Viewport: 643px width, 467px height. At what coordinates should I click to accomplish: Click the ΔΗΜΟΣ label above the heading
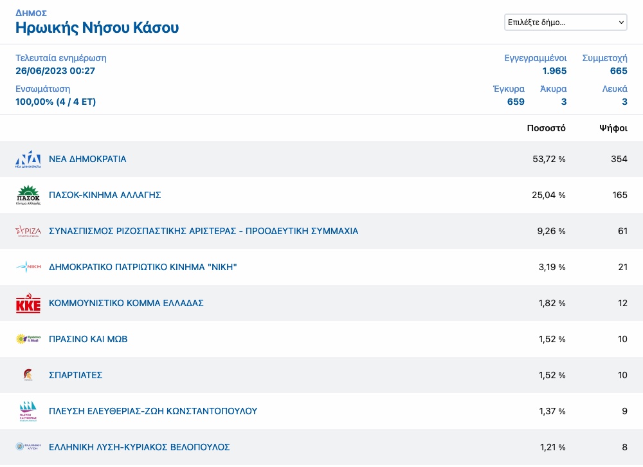tap(31, 13)
